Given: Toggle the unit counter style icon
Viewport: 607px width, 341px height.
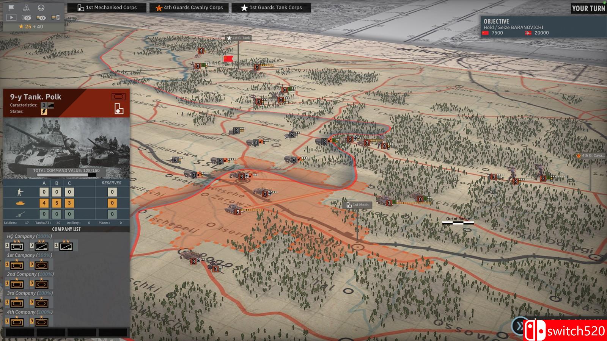Looking at the screenshot, I should point(55,17).
